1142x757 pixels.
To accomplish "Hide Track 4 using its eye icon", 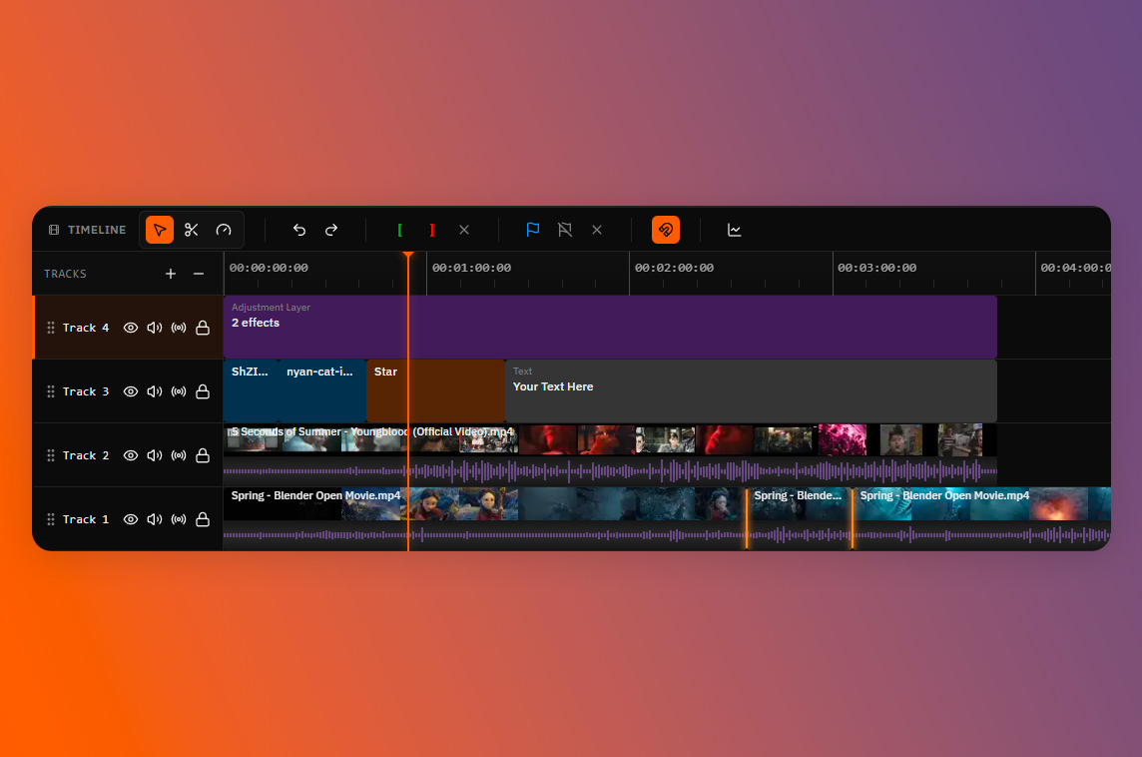I will (131, 328).
